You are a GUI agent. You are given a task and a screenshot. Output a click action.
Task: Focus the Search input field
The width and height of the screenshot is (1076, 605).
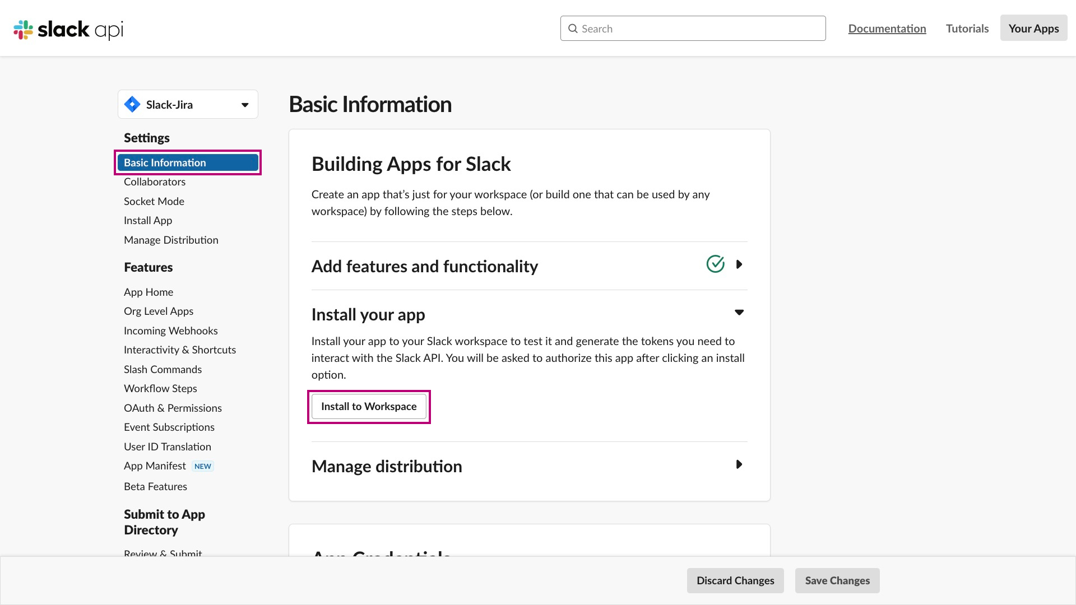tap(693, 29)
